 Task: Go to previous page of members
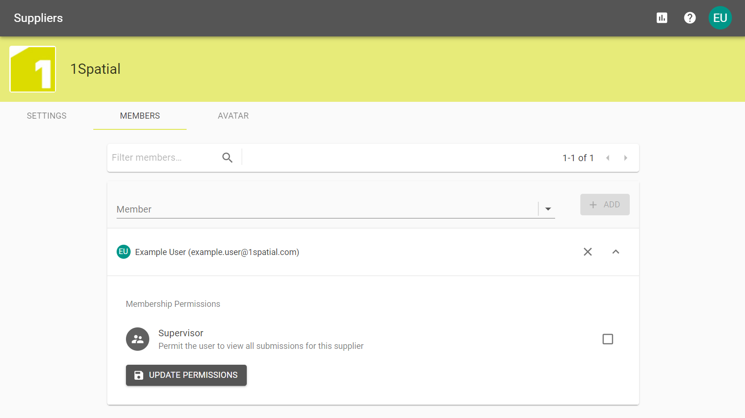point(607,158)
